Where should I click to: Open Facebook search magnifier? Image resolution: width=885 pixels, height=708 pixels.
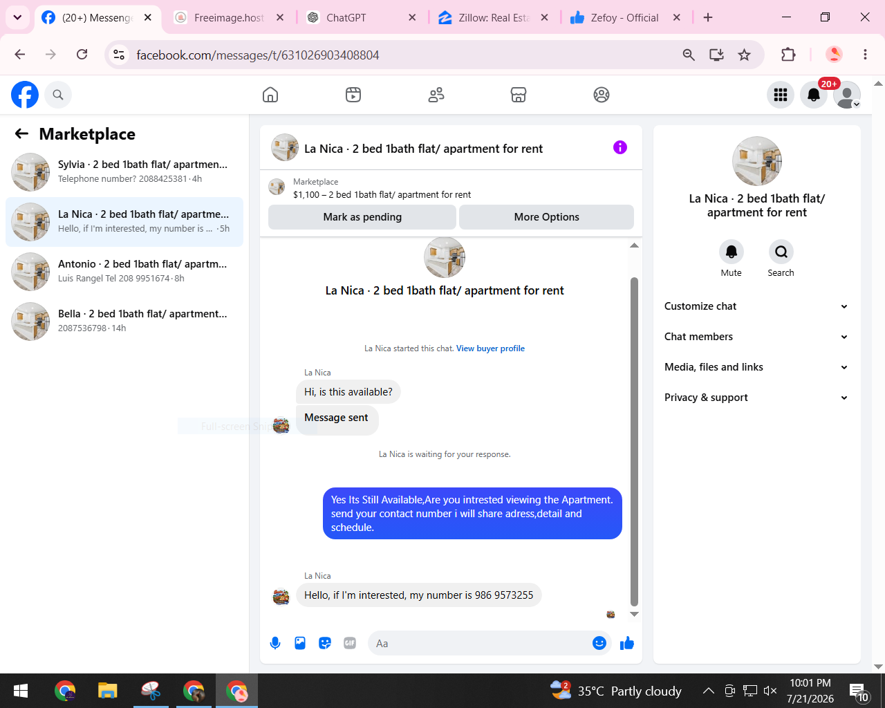tap(58, 95)
